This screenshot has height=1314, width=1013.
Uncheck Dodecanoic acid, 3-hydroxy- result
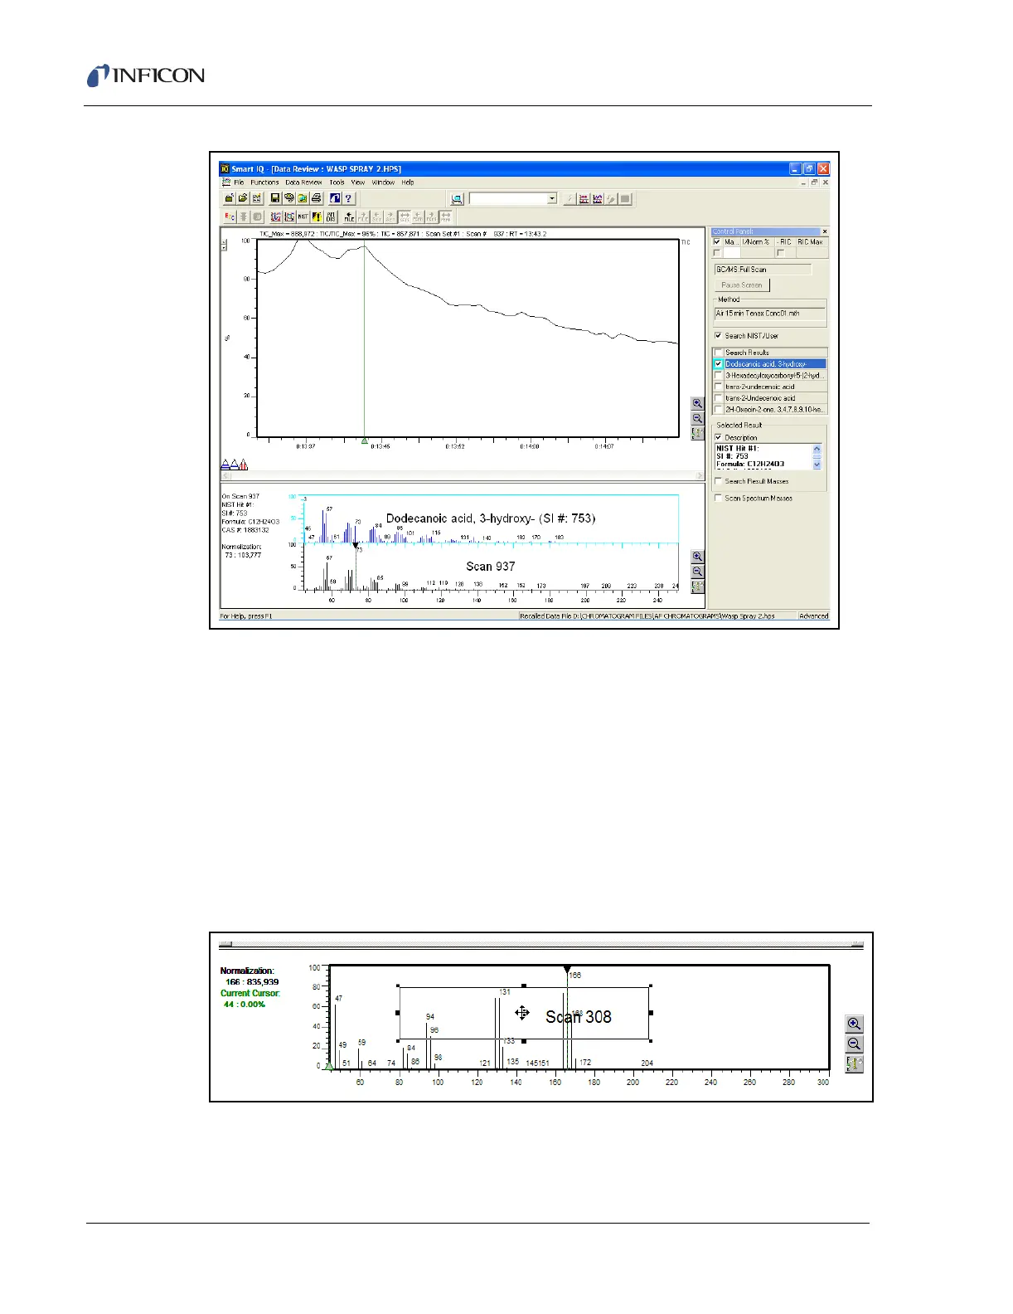click(718, 364)
